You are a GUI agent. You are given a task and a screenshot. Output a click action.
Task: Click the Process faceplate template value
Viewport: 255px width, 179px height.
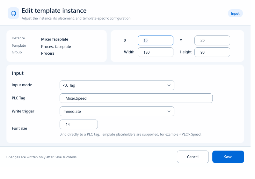(x=56, y=47)
